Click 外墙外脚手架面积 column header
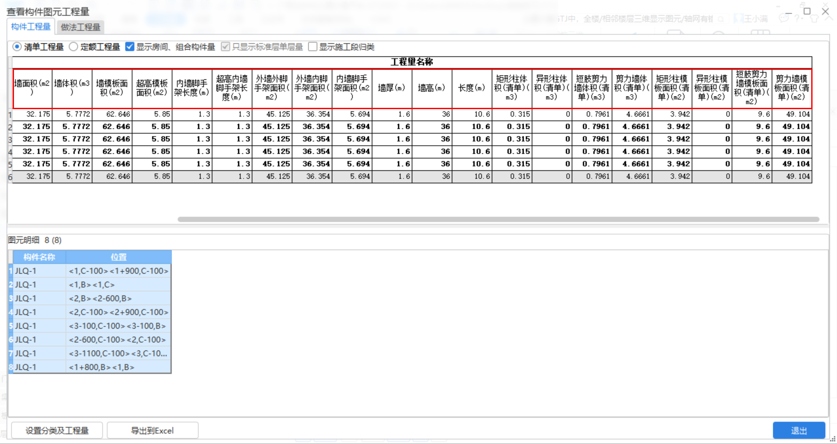Screen dimensions: 837x444 point(272,88)
